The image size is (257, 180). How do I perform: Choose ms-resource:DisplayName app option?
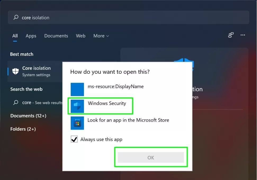[107, 89]
